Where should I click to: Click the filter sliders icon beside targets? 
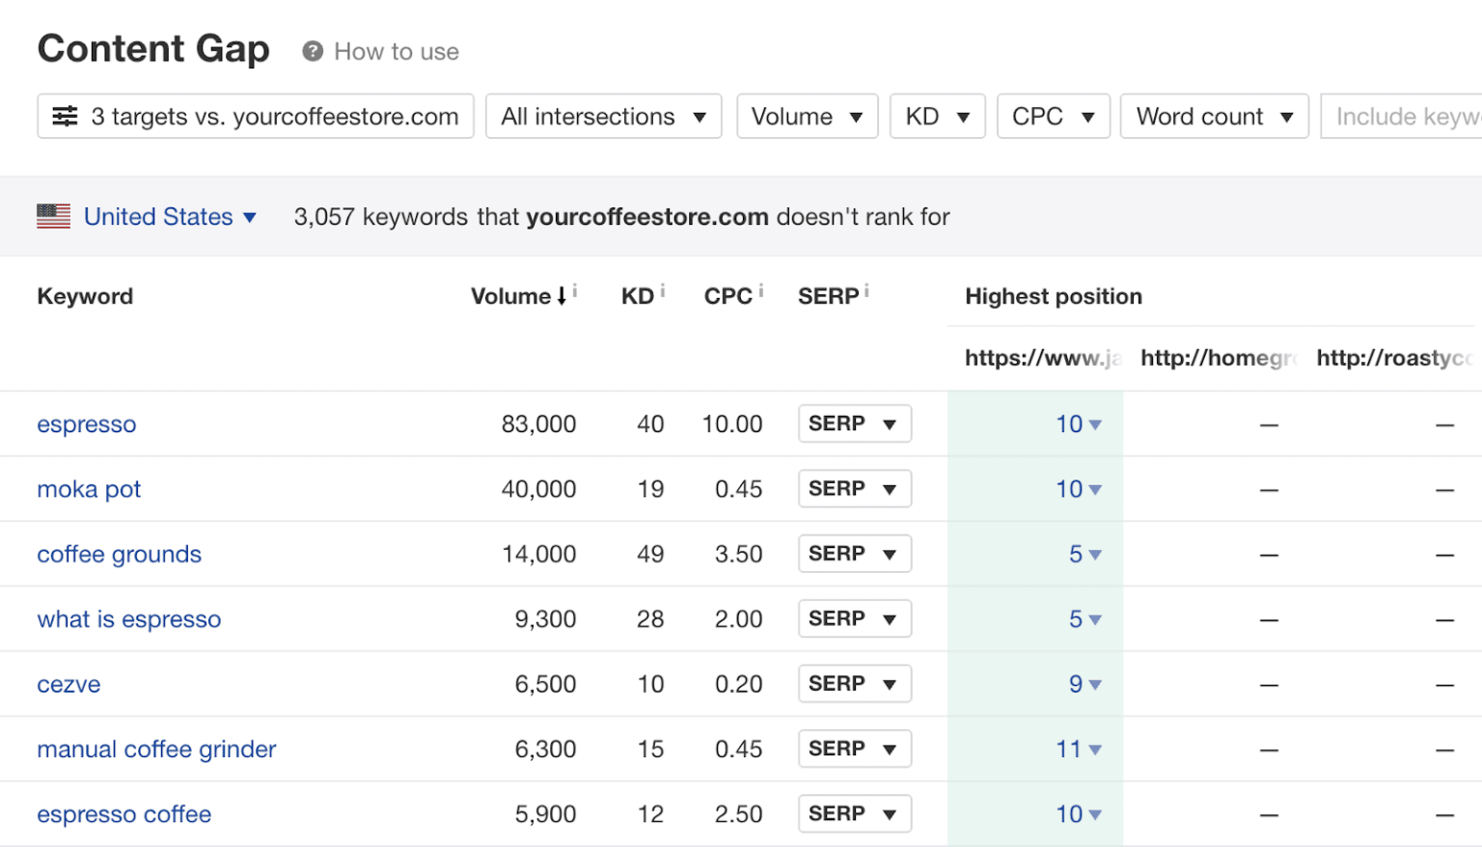pyautogui.click(x=65, y=117)
